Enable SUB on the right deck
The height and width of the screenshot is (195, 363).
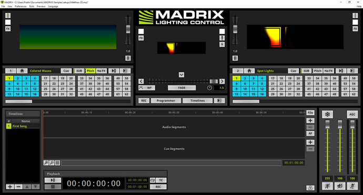click(306, 71)
